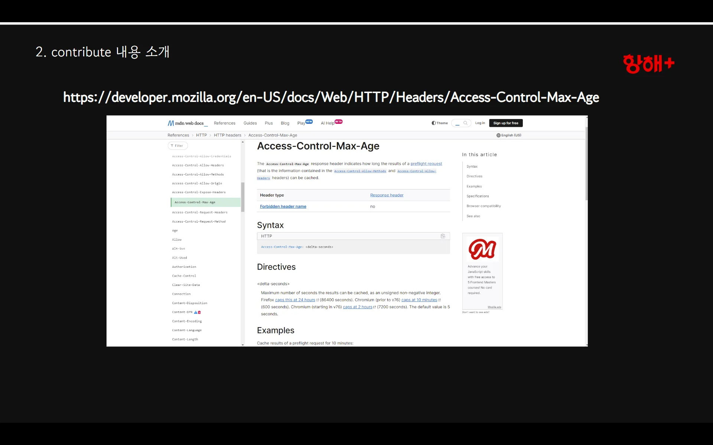Open AI Help with the BETA badge
Screen dimensions: 713x445
pyautogui.click(x=328, y=123)
